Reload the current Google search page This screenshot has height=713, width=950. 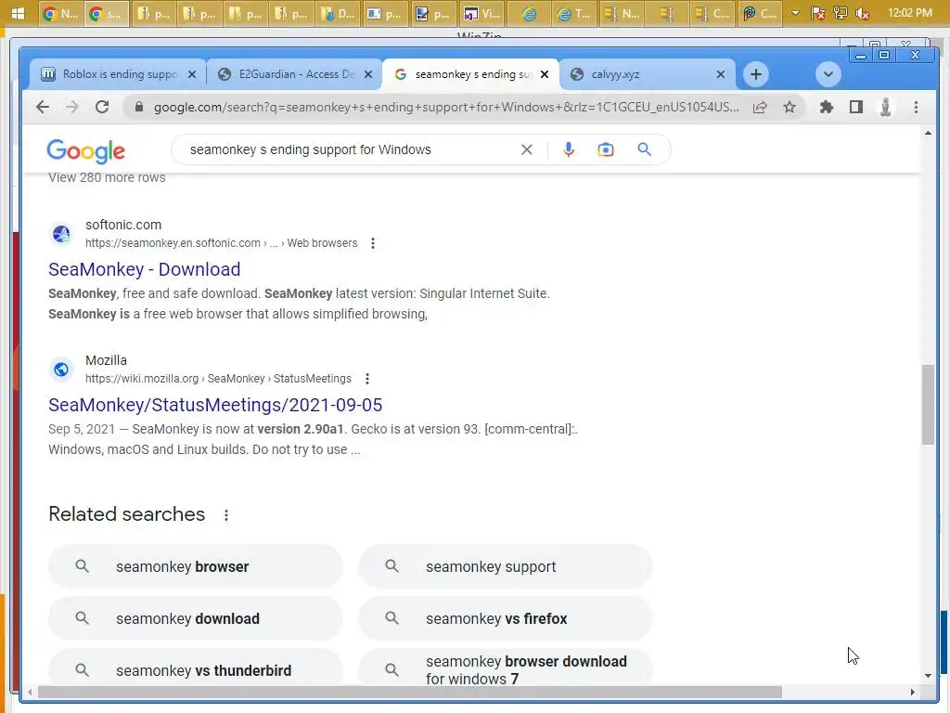pos(102,108)
